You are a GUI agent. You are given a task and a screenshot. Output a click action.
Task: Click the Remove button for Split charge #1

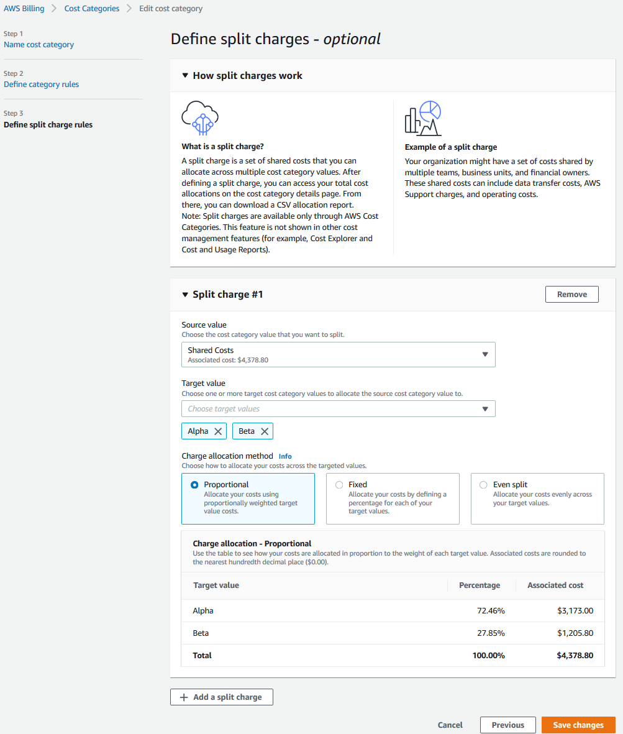(571, 294)
